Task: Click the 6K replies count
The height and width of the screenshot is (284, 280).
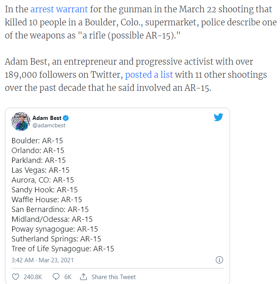Action: tap(68, 277)
